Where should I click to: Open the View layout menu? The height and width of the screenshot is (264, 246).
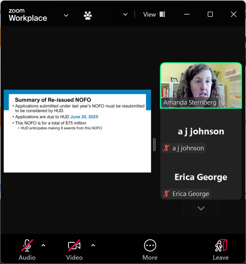coord(154,15)
